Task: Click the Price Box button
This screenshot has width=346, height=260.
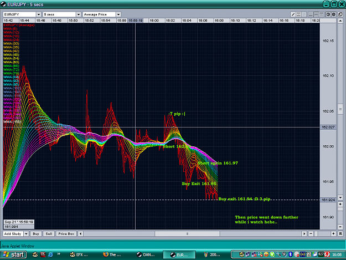Action: 66,234
